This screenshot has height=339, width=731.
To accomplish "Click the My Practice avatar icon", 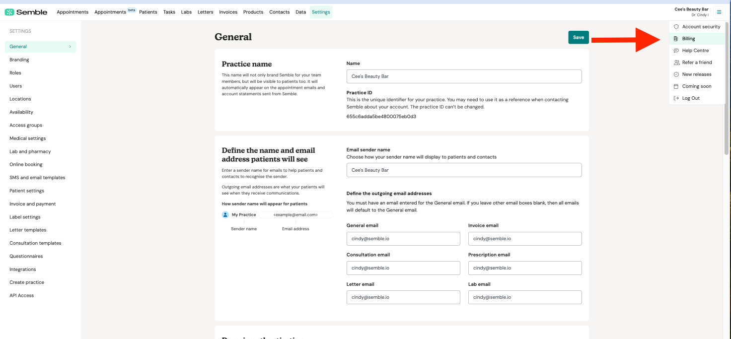I will tap(225, 215).
